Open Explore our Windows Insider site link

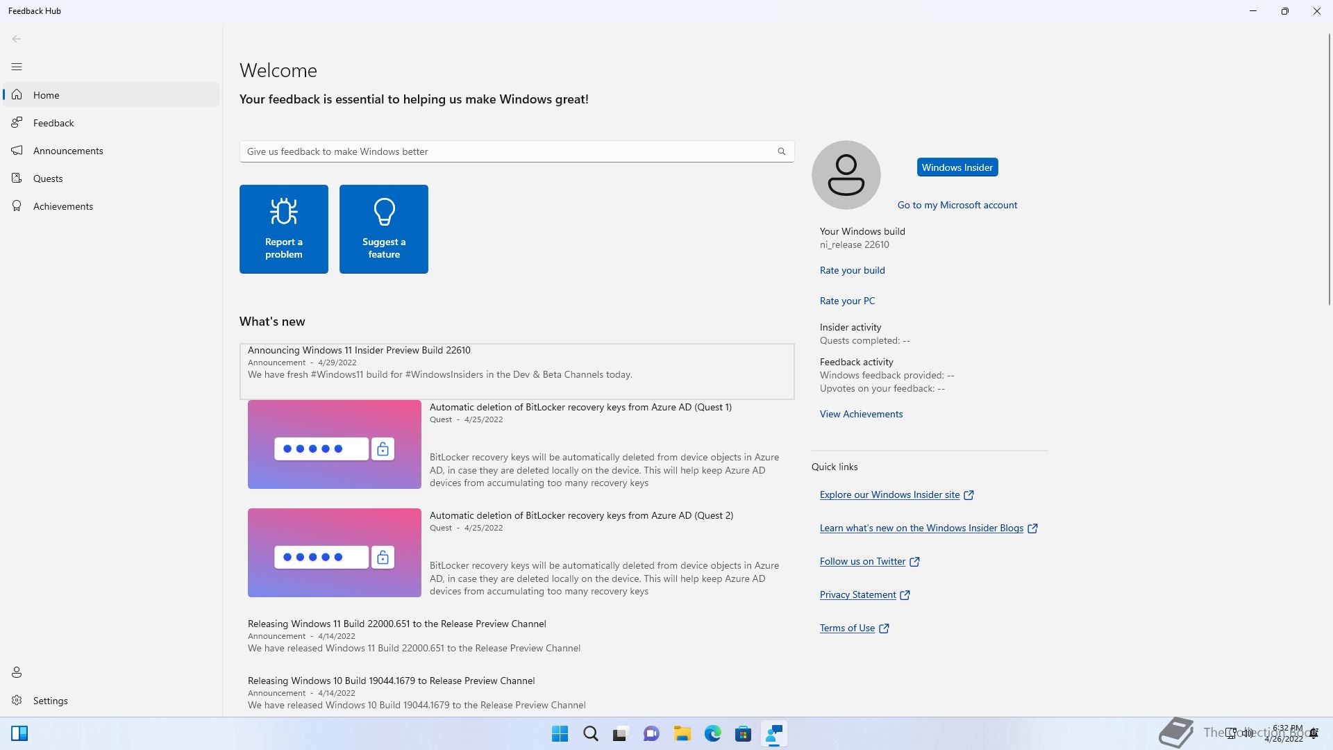(890, 494)
